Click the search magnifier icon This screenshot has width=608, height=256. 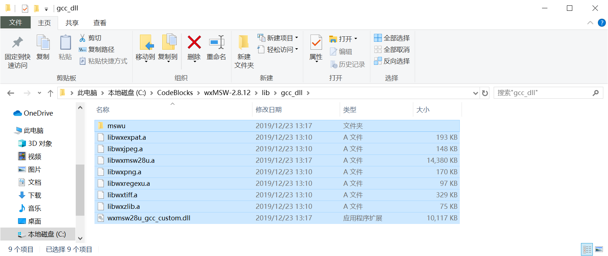596,93
